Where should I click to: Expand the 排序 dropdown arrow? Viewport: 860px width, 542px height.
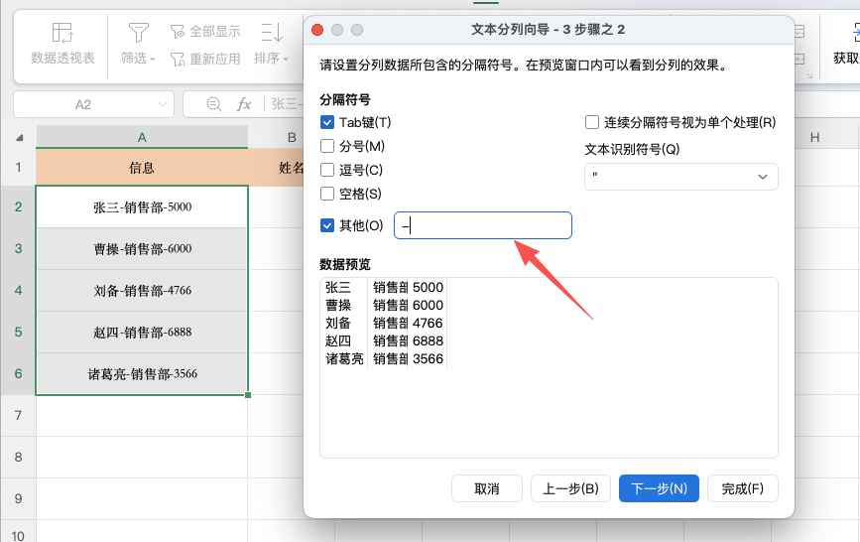click(x=286, y=59)
